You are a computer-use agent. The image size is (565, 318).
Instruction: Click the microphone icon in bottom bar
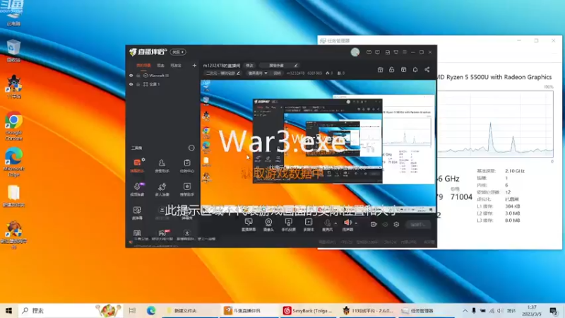coord(327,224)
